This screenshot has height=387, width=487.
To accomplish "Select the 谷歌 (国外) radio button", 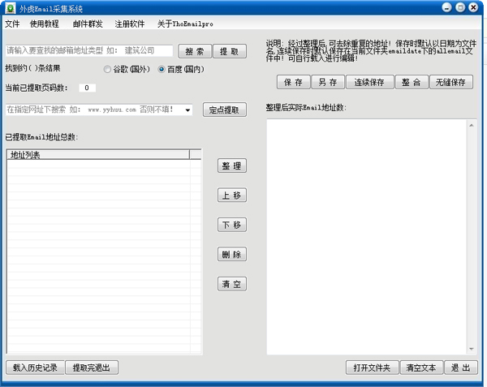I will 108,70.
